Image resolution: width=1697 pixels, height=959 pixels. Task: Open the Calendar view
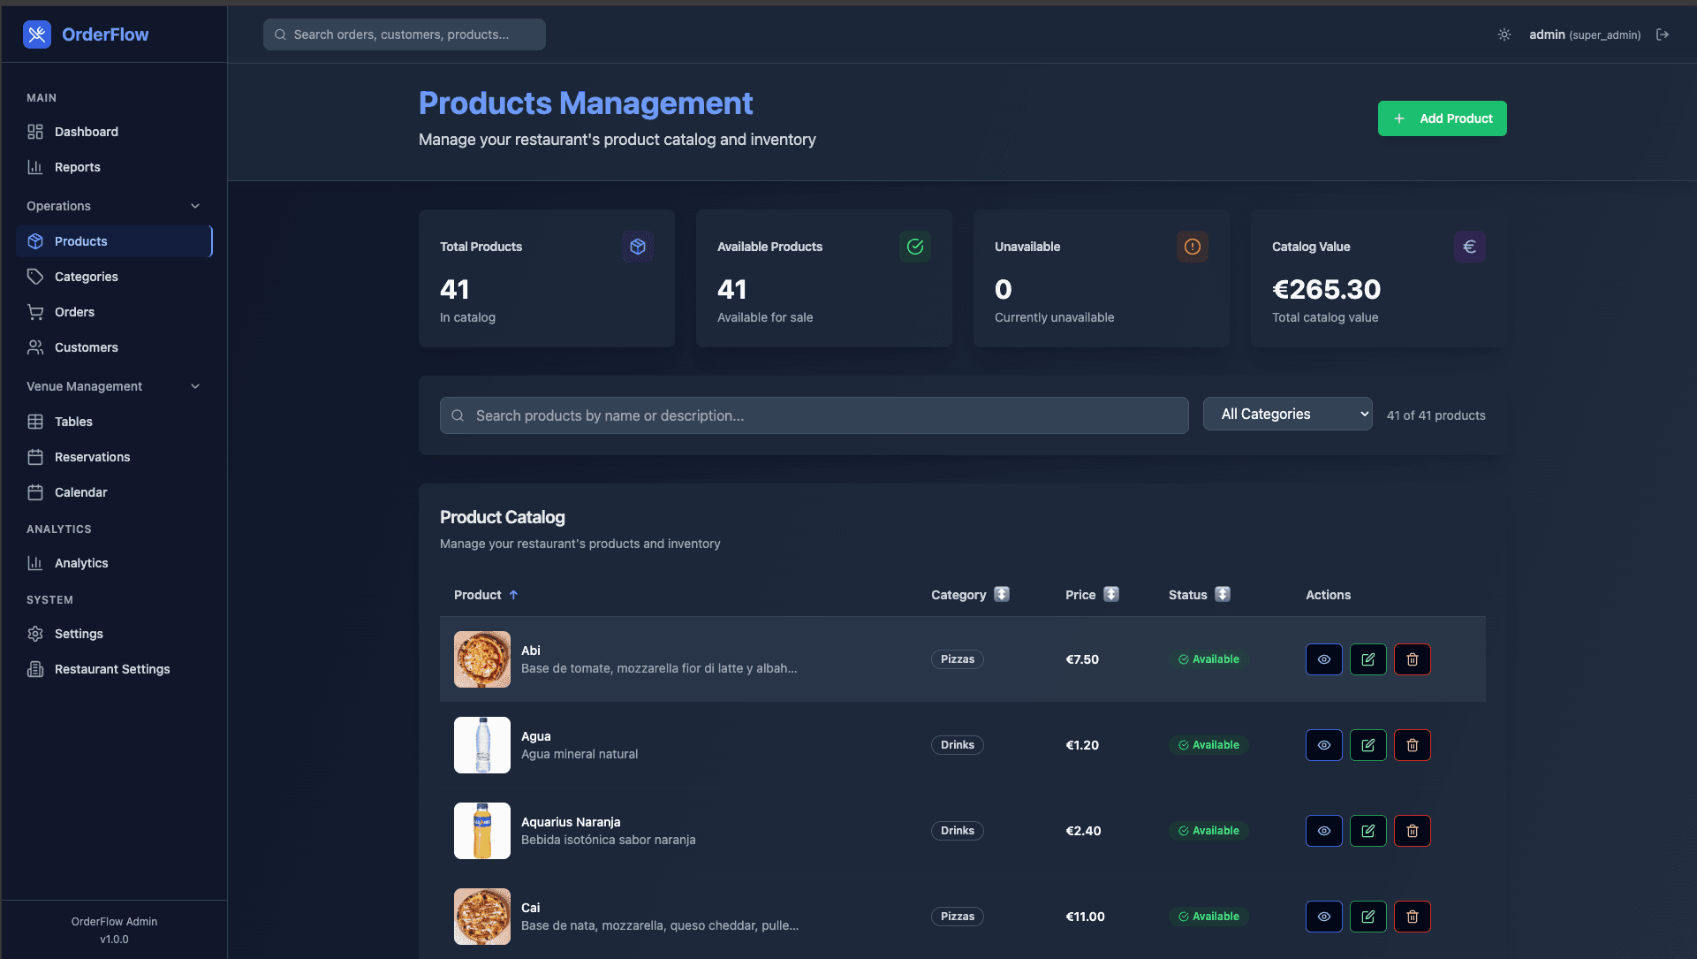[x=80, y=492]
